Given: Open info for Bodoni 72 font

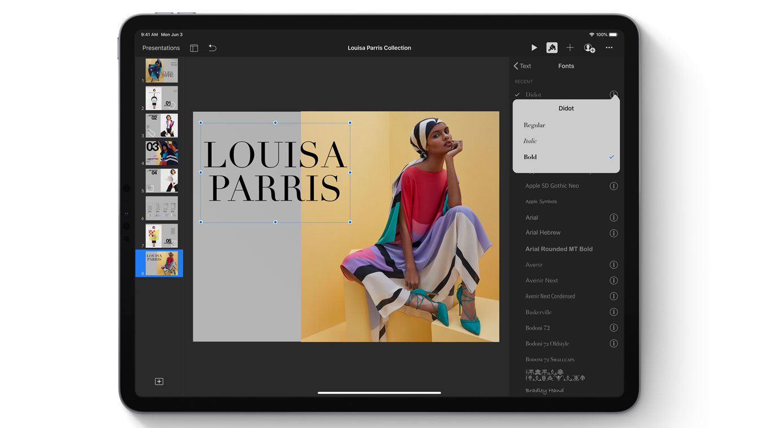Looking at the screenshot, I should coord(614,328).
